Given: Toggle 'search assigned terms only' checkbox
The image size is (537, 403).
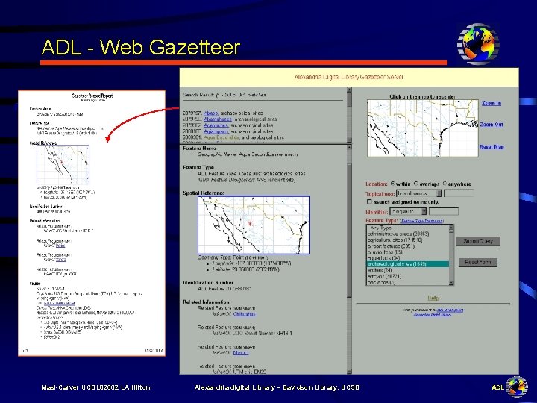Looking at the screenshot, I should (x=369, y=201).
